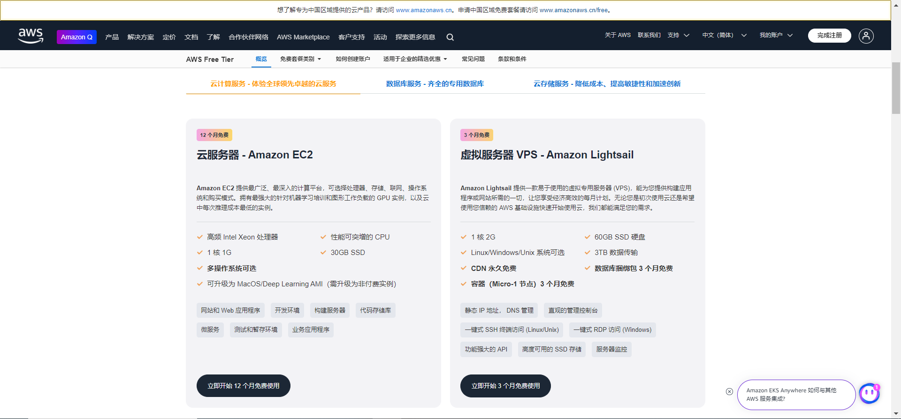Select the 云存储服务 tab
Viewport: 901px width, 419px height.
click(607, 84)
